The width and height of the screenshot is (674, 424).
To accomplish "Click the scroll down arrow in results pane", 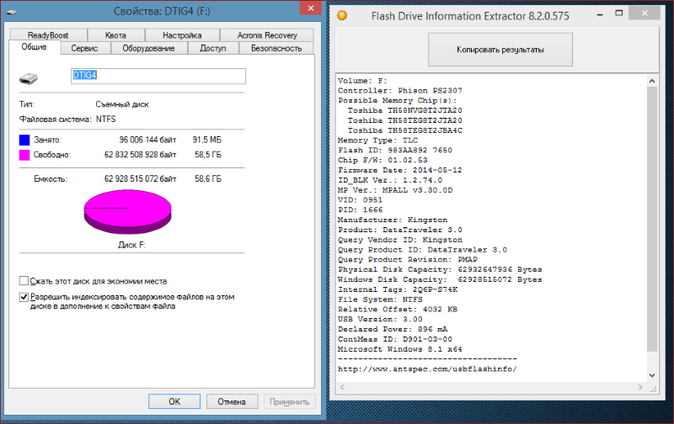I will (x=652, y=375).
